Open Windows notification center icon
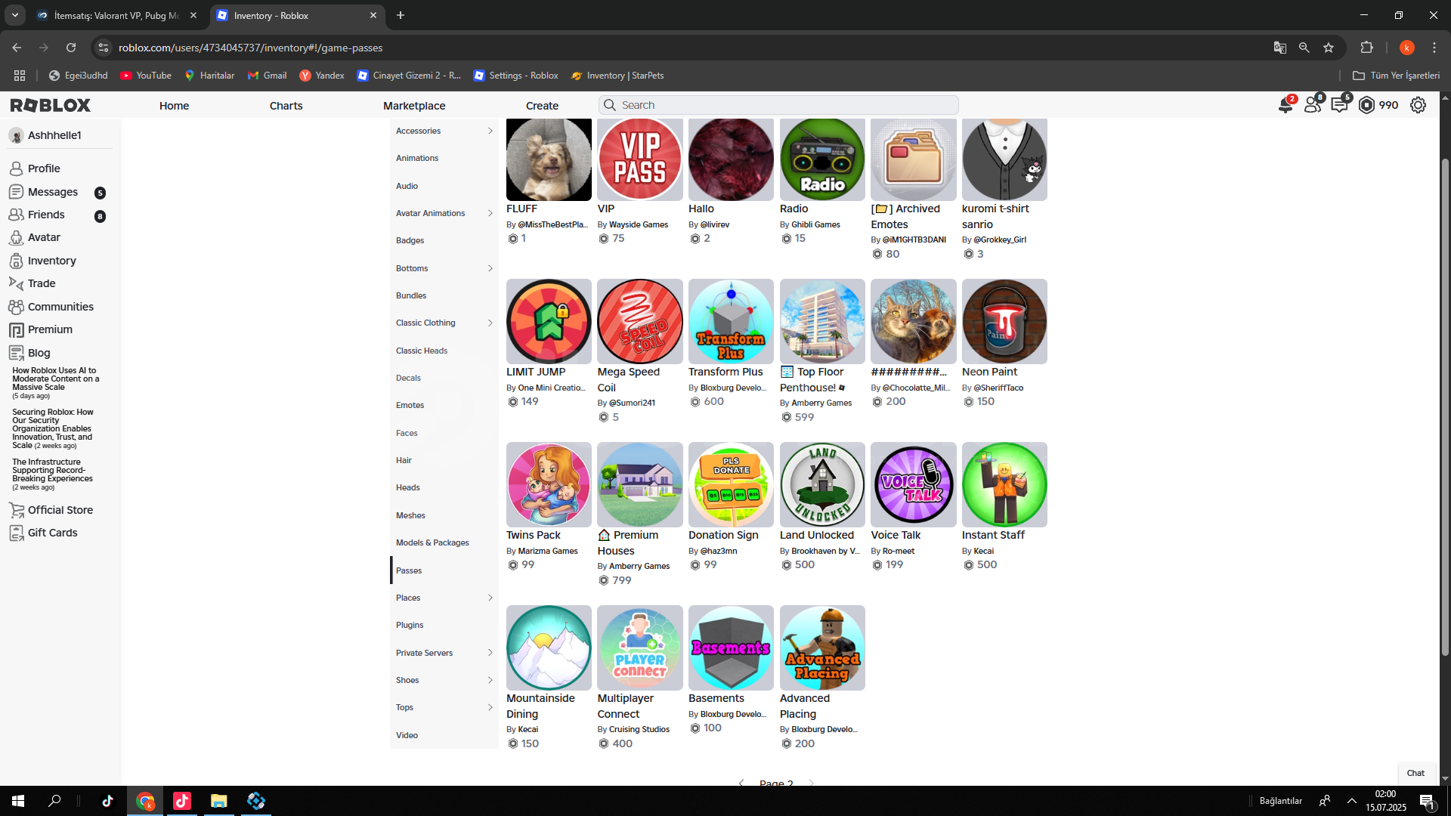The width and height of the screenshot is (1451, 816). point(1427,801)
